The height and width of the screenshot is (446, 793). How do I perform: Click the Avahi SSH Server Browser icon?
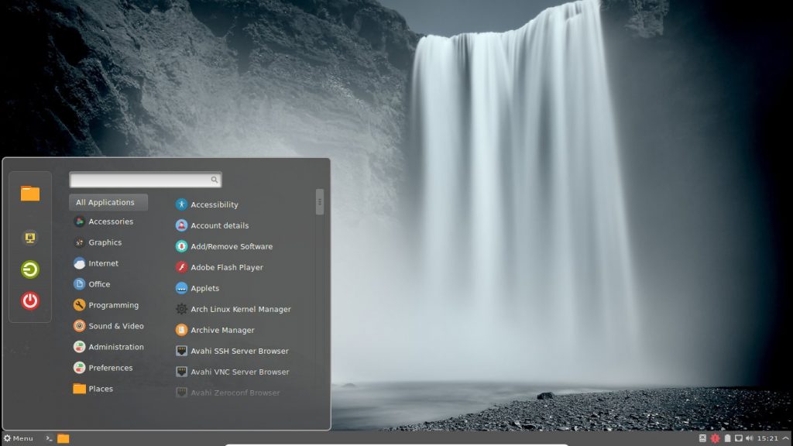click(x=181, y=351)
